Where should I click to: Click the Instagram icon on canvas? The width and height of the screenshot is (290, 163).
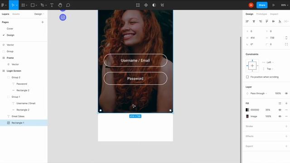tap(63, 17)
